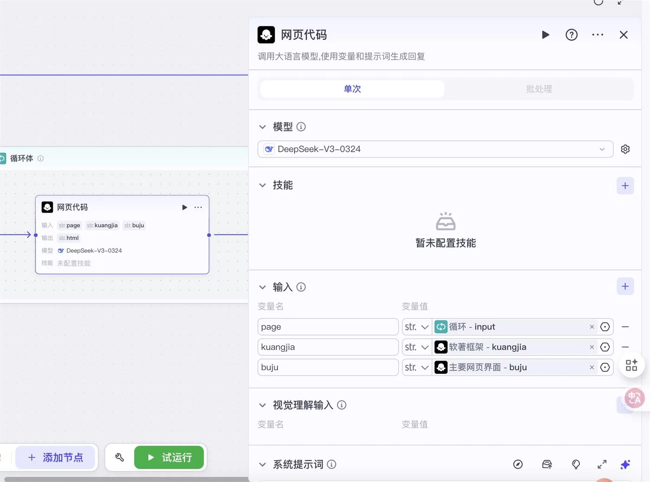Open the prompt library inbox icon

(x=547, y=464)
